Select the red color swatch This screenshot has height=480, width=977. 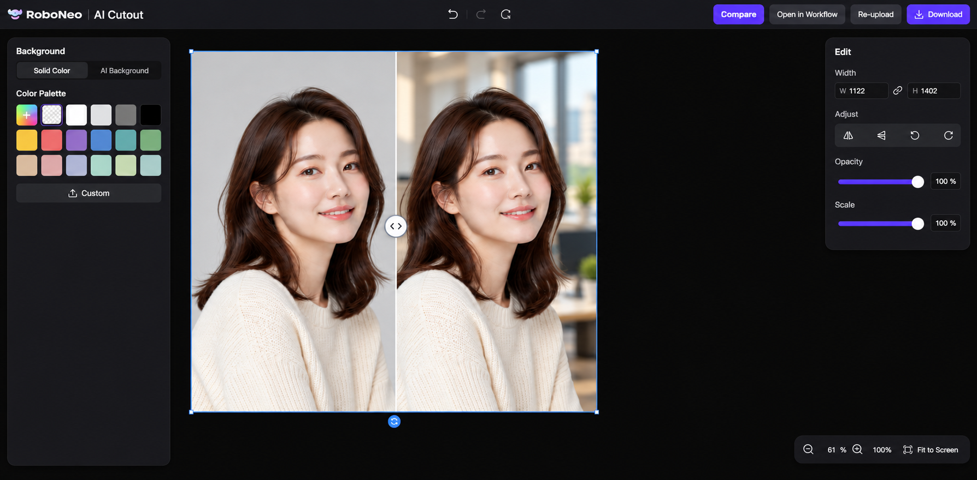click(52, 140)
